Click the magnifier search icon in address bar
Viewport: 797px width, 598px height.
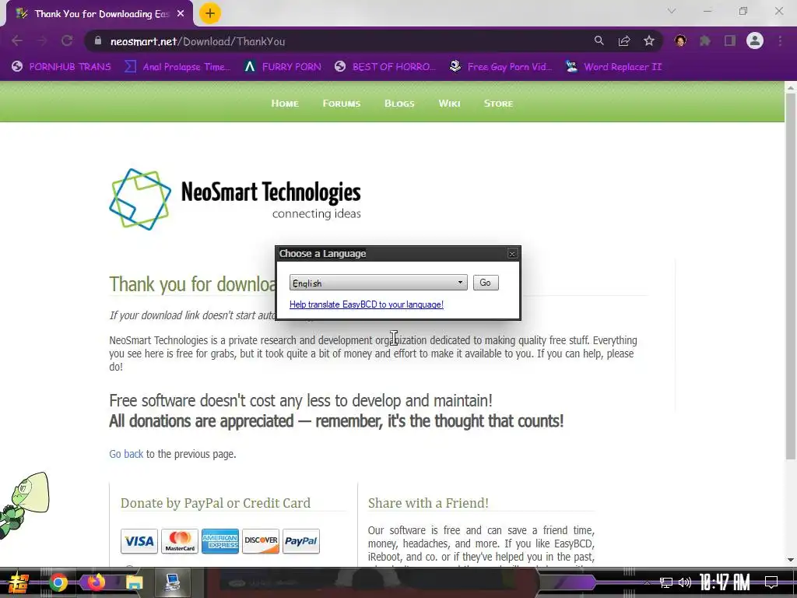[x=599, y=40]
